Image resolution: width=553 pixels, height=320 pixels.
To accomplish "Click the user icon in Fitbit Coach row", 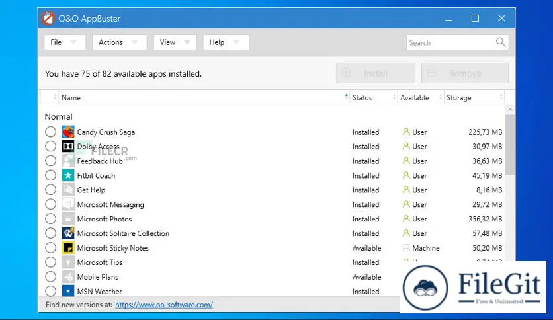I will 406,175.
